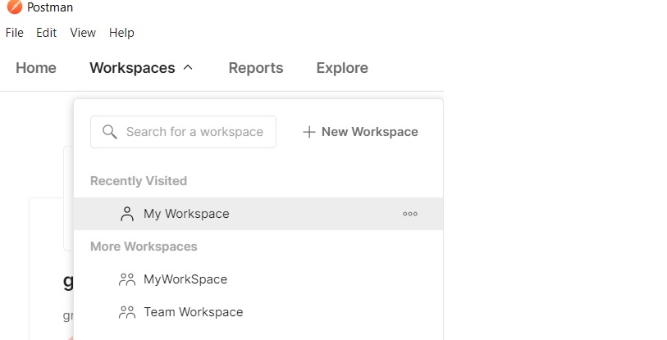Click the Recently Visited heading
667x340 pixels.
click(139, 181)
